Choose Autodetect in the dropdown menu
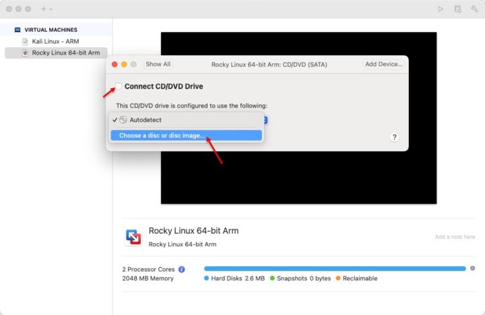The width and height of the screenshot is (485, 315). [x=186, y=120]
